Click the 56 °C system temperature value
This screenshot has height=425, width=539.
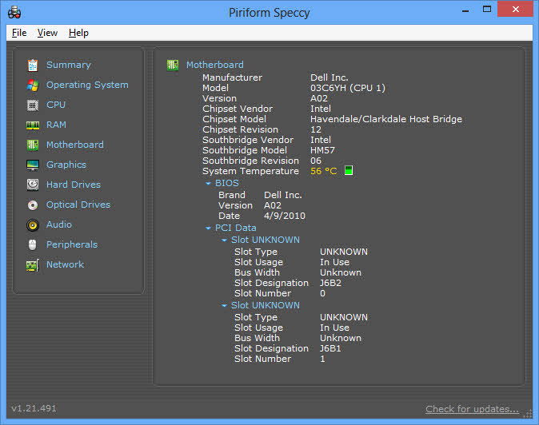tap(323, 171)
